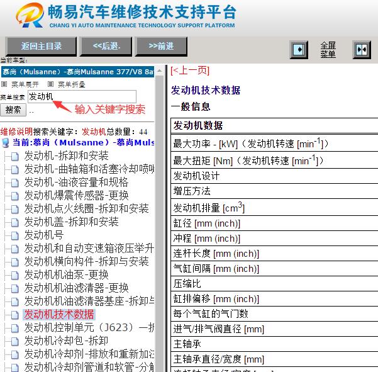Expand all menus via 菜单展开

coord(20,84)
